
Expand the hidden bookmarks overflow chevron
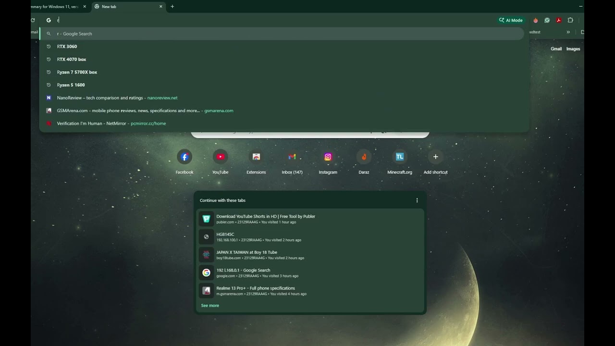click(x=568, y=32)
